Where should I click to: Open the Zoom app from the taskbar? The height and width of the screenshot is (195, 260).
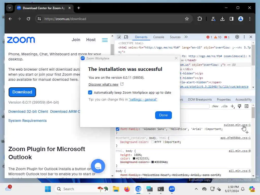pos(172,189)
